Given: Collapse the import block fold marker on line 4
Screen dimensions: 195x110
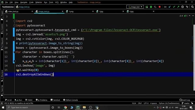Looking at the screenshot, I should (x=14, y=21).
